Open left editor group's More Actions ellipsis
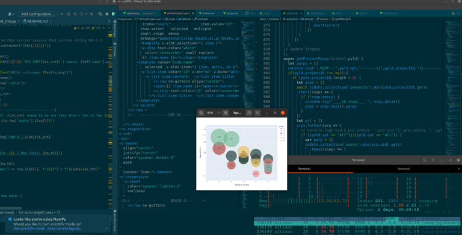The image size is (462, 235). click(252, 13)
